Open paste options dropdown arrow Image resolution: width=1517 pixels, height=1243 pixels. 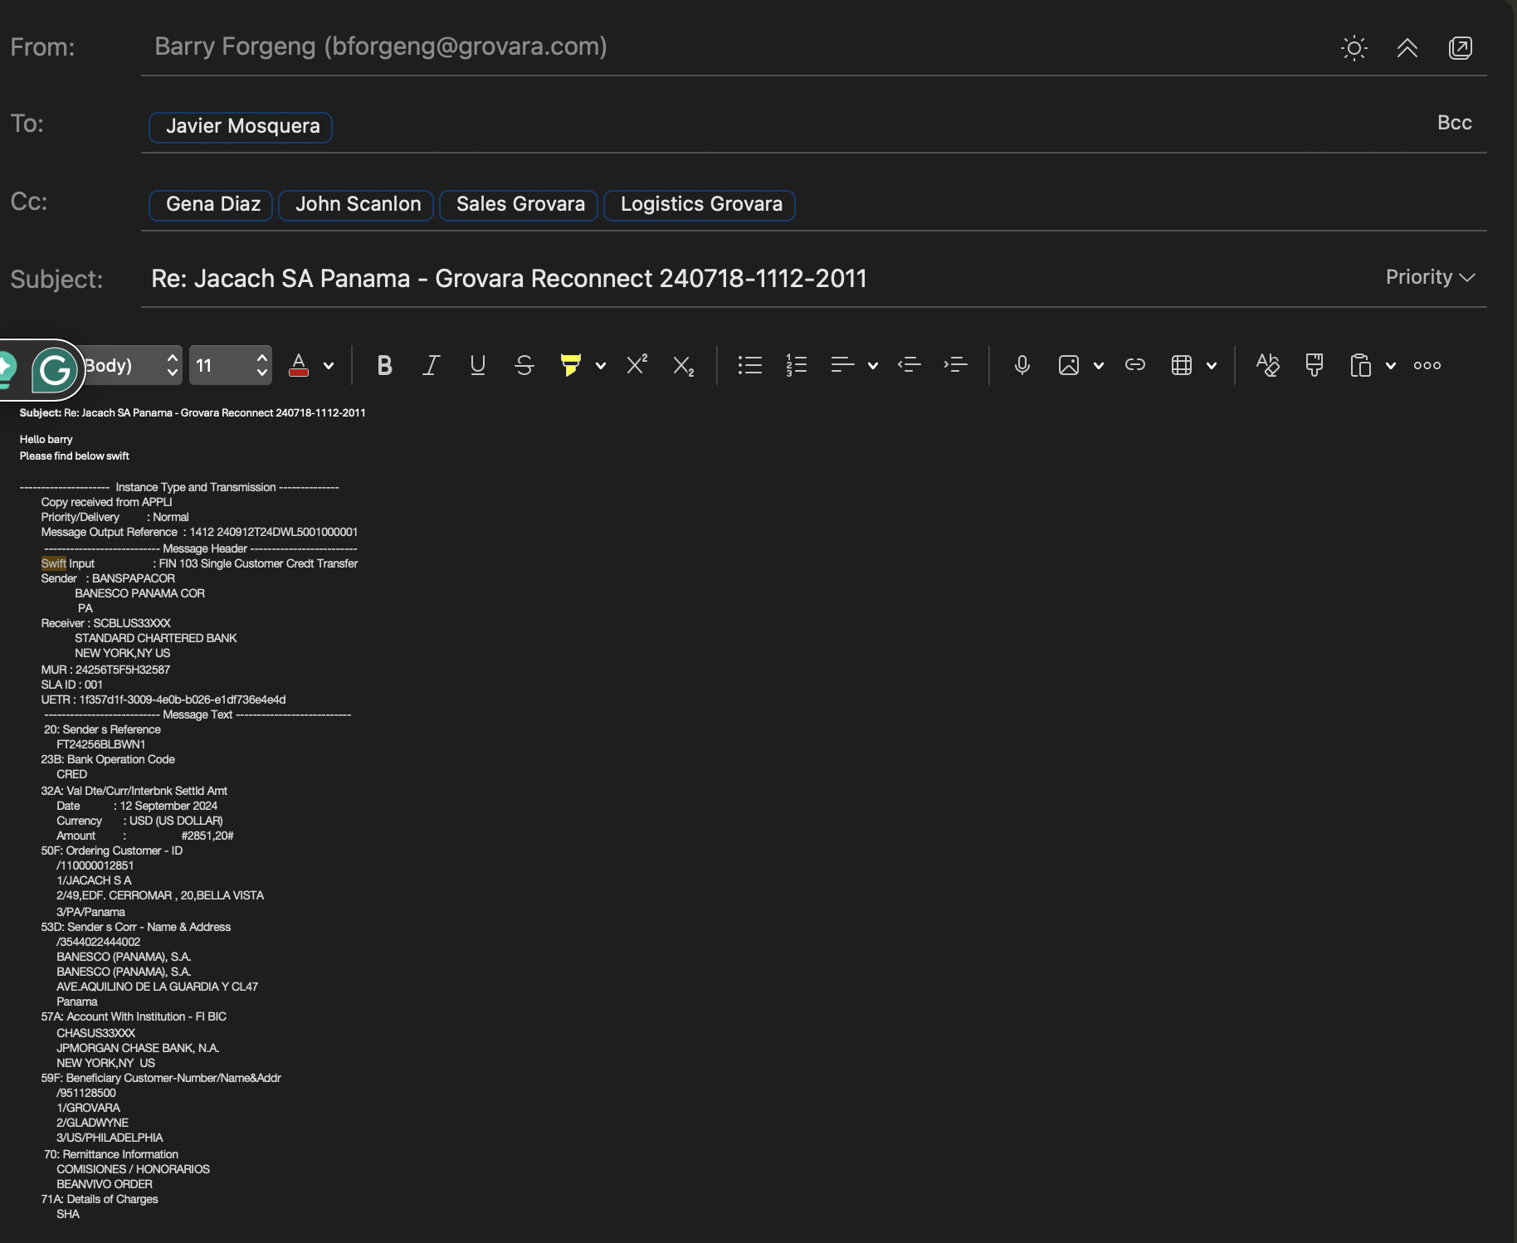click(x=1391, y=366)
